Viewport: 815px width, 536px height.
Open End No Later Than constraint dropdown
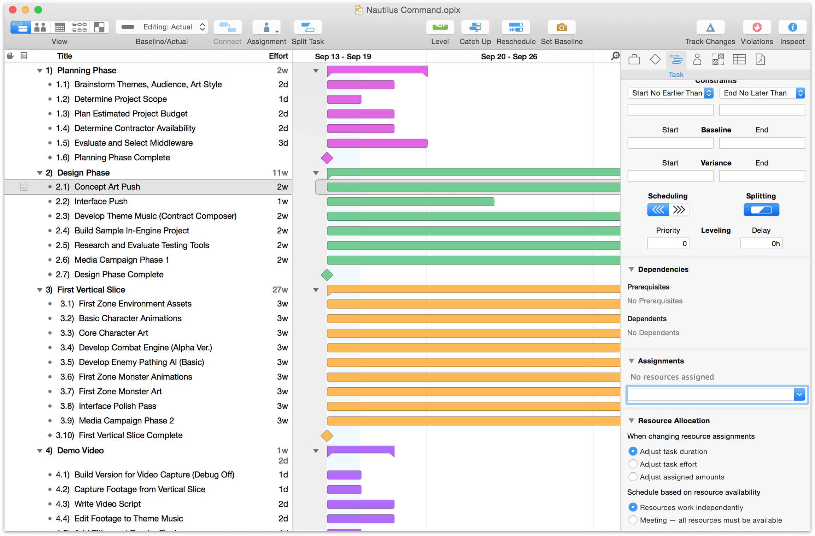coord(801,92)
